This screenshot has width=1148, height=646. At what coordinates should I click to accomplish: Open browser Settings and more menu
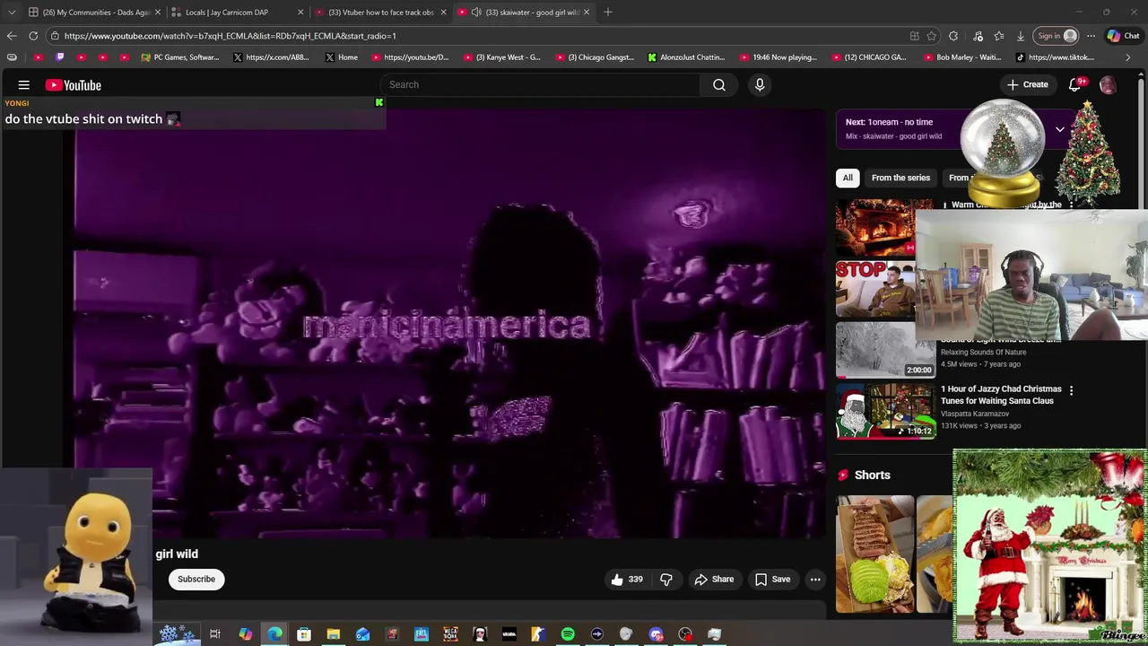click(x=1091, y=36)
